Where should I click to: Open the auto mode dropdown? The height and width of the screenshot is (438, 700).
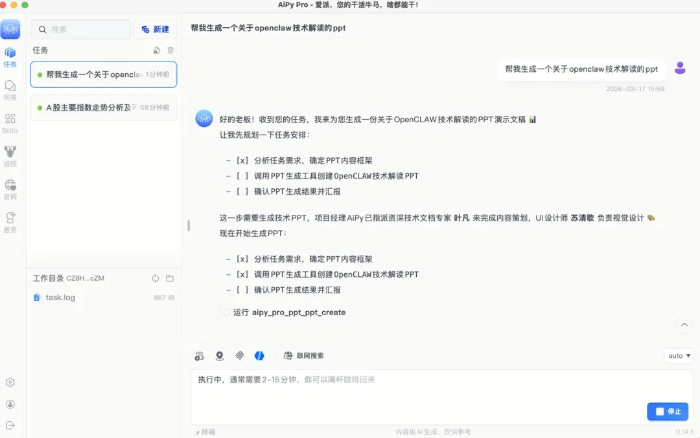679,356
